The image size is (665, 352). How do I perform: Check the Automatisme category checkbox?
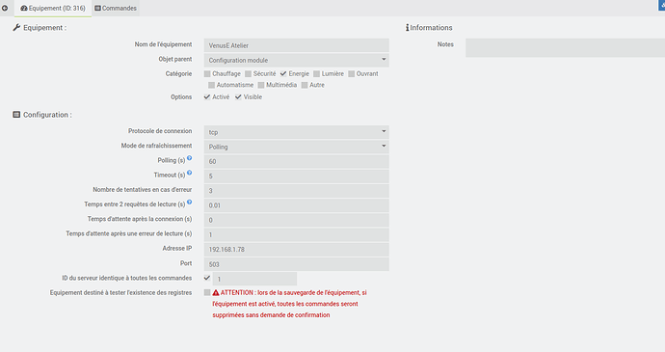(211, 85)
